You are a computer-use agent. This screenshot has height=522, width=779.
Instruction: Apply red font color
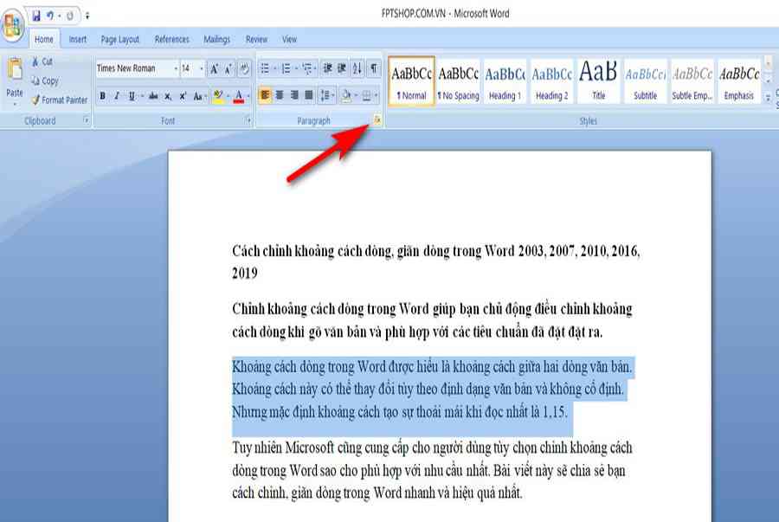[239, 96]
